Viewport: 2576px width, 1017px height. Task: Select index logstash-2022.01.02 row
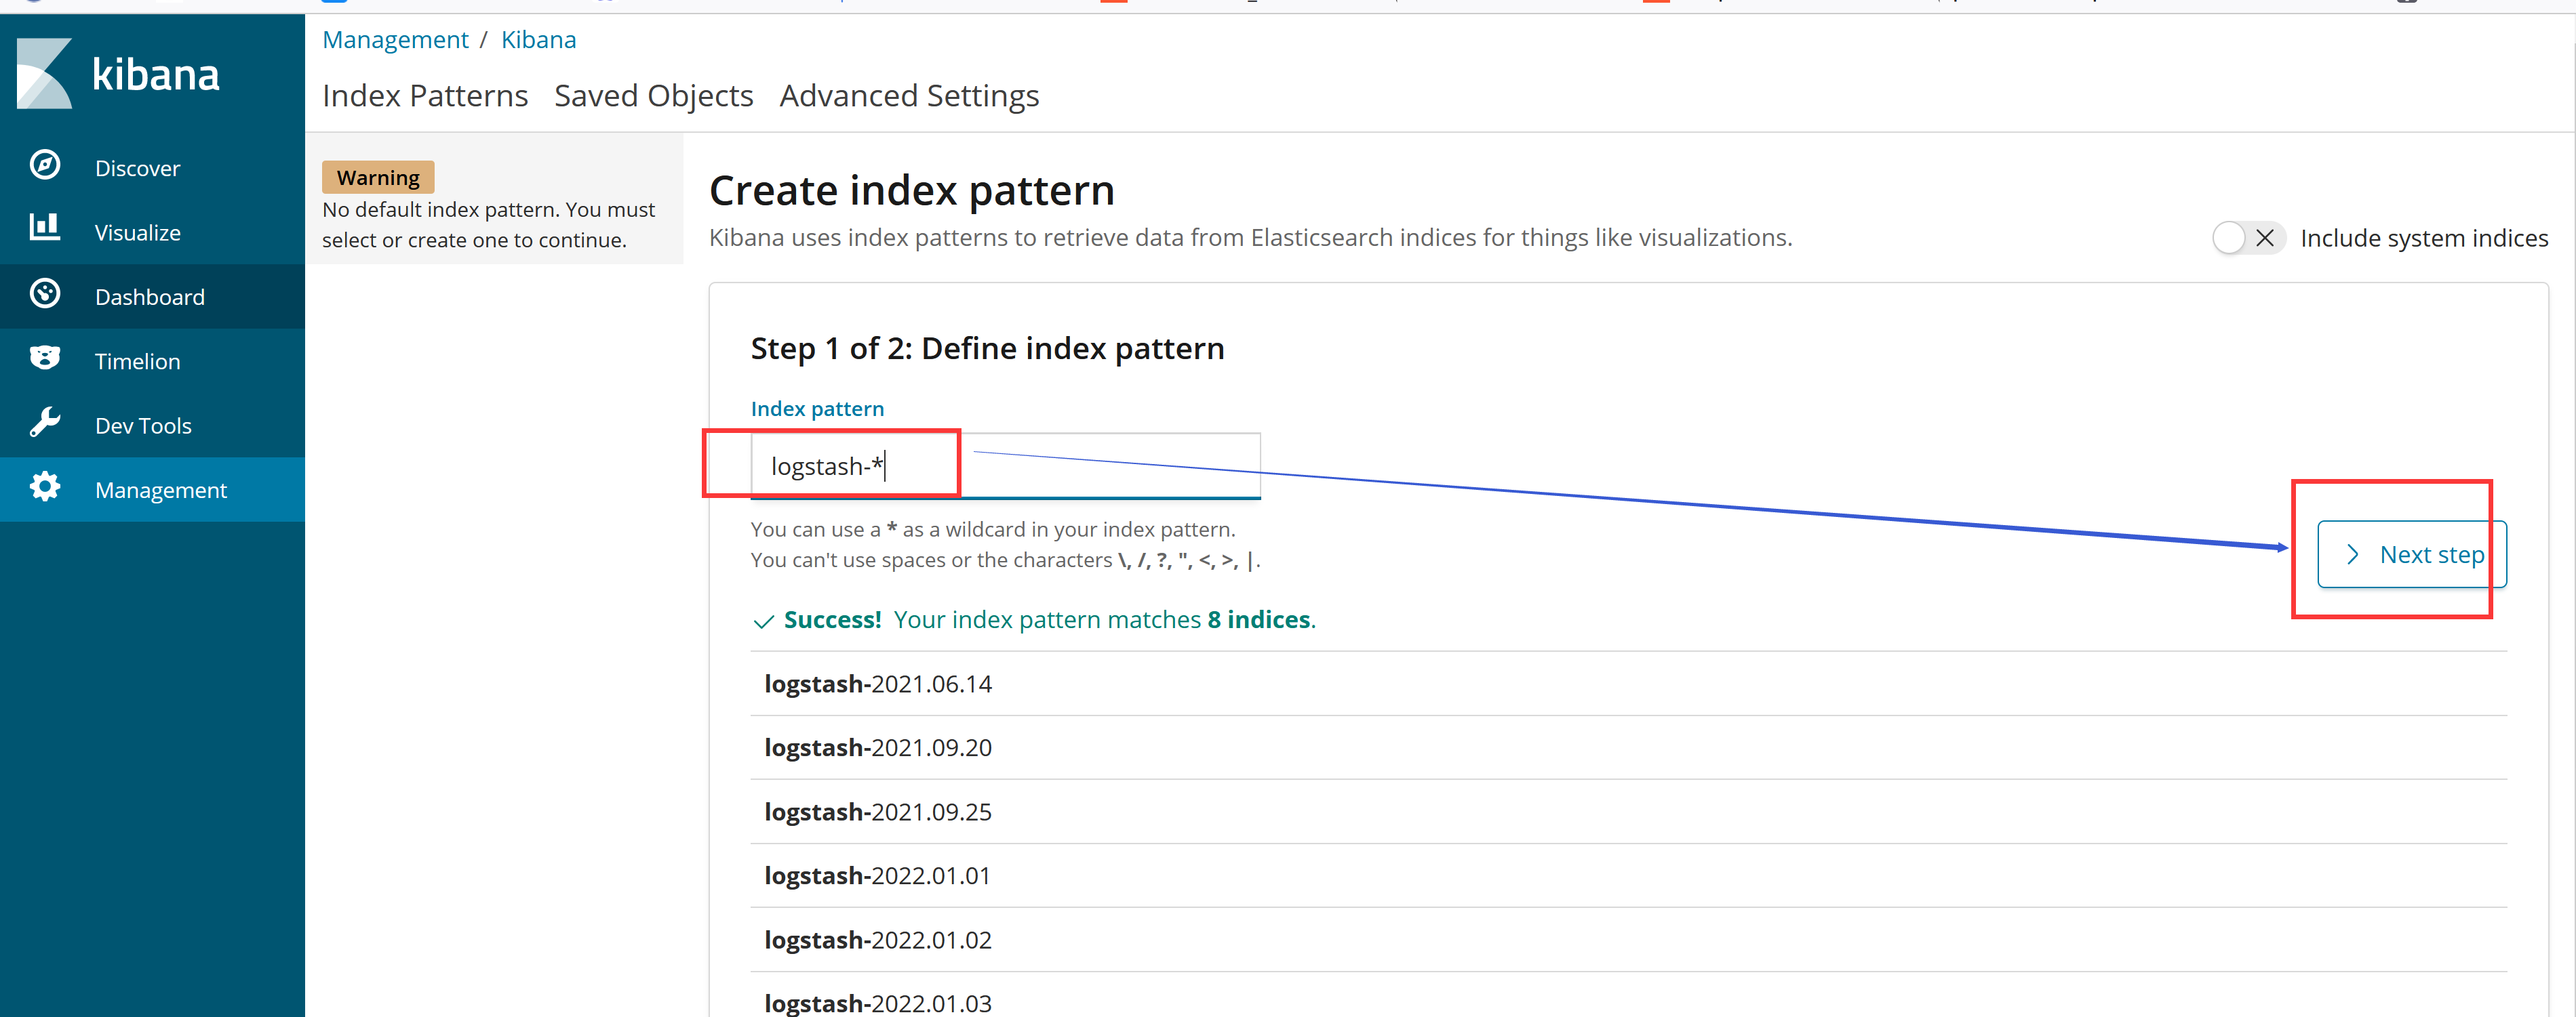[1628, 940]
